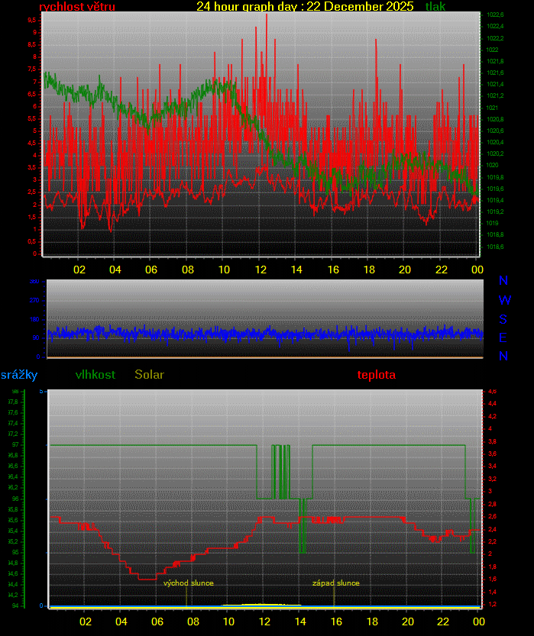Click the "02" hour tick on wind graph axis
Viewport: 534px width, 636px height.
(79, 270)
